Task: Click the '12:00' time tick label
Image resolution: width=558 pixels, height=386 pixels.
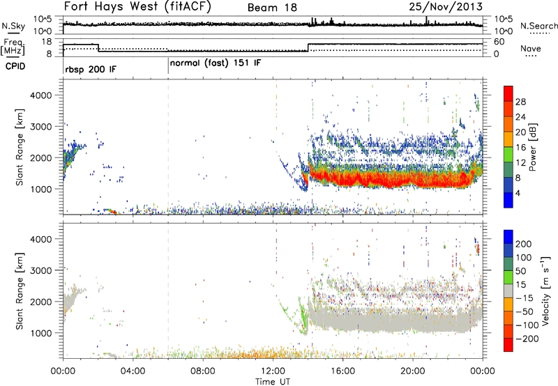Action: pyautogui.click(x=273, y=371)
